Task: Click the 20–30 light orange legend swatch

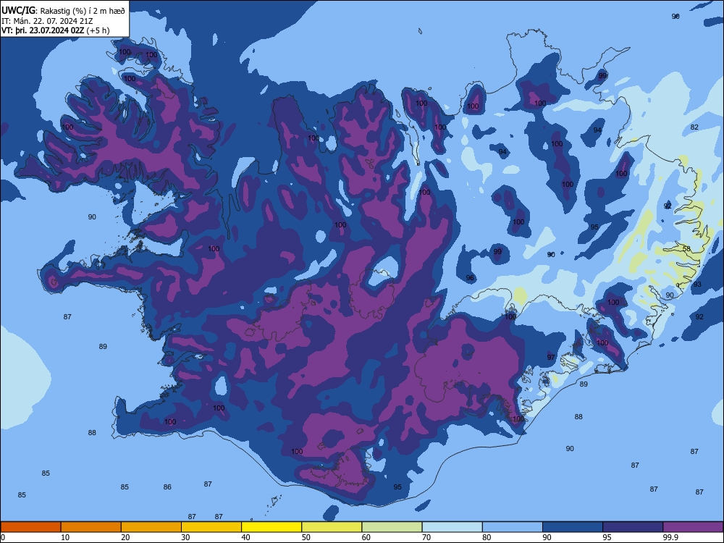Action: click(151, 527)
